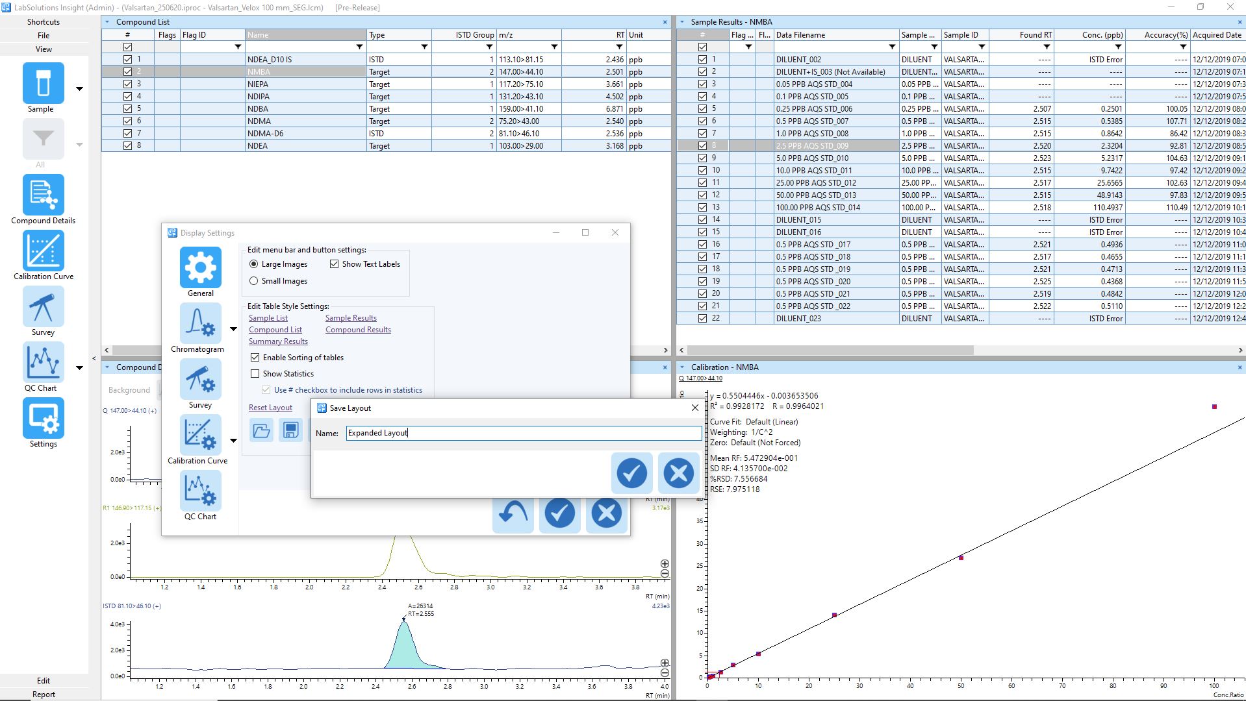Open the View menu
Screen dimensions: 1246x701
44,49
